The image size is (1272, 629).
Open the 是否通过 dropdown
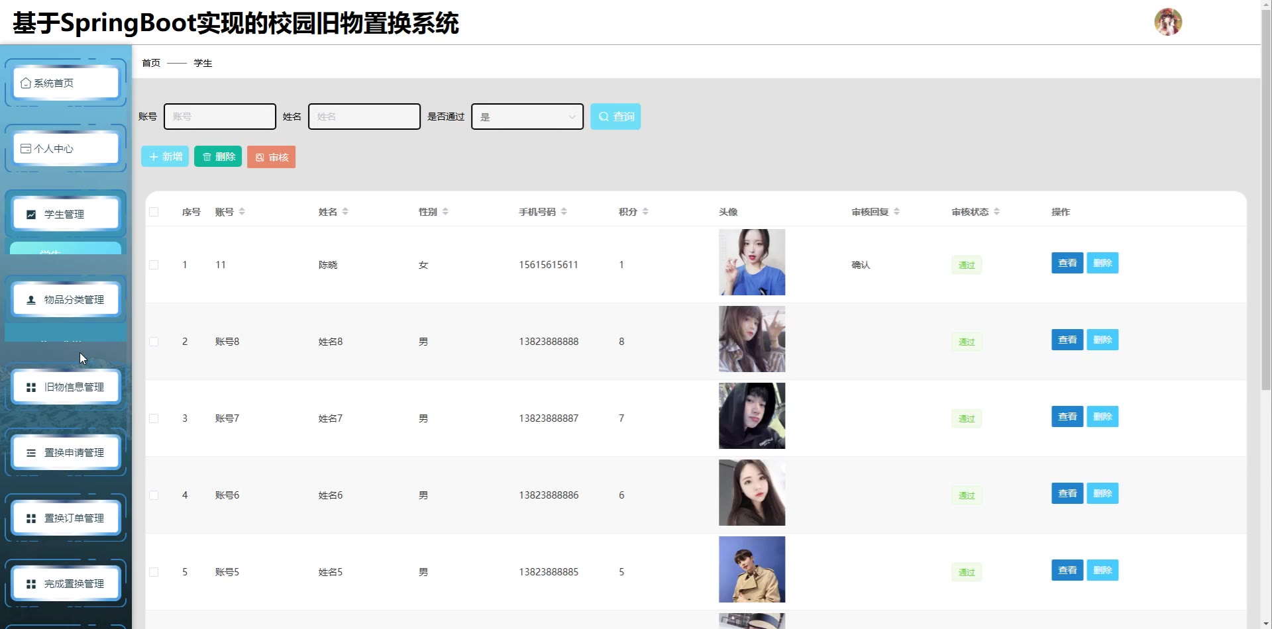tap(527, 117)
